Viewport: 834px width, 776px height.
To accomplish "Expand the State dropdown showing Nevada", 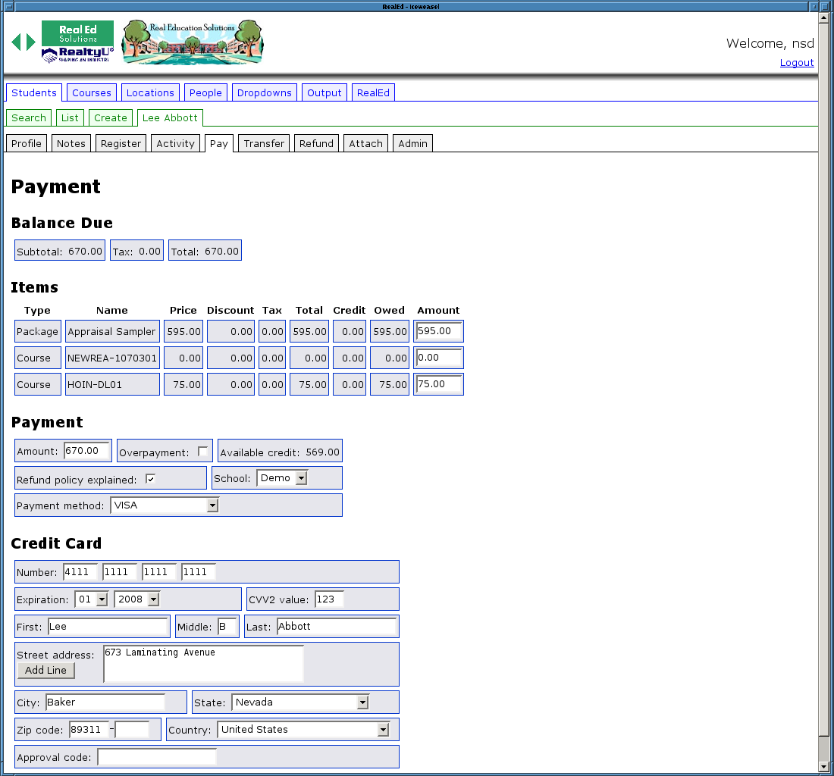I will [300, 702].
